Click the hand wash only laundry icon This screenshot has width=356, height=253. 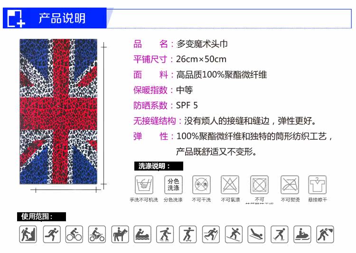(144, 185)
